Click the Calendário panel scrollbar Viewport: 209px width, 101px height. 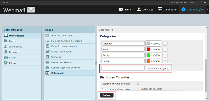click(206, 75)
